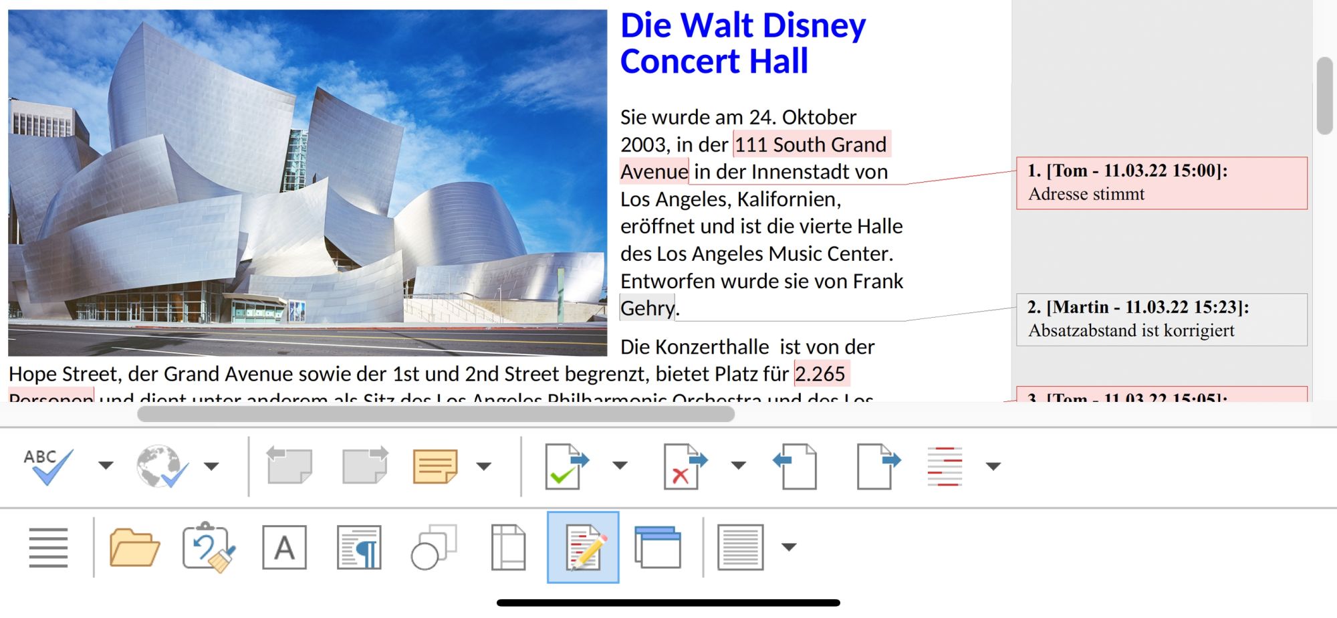
Task: Expand the document lines dropdown arrow
Action: pyautogui.click(x=789, y=547)
